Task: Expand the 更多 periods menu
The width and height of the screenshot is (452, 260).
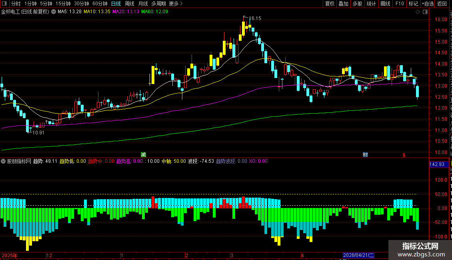Action: 176,4
